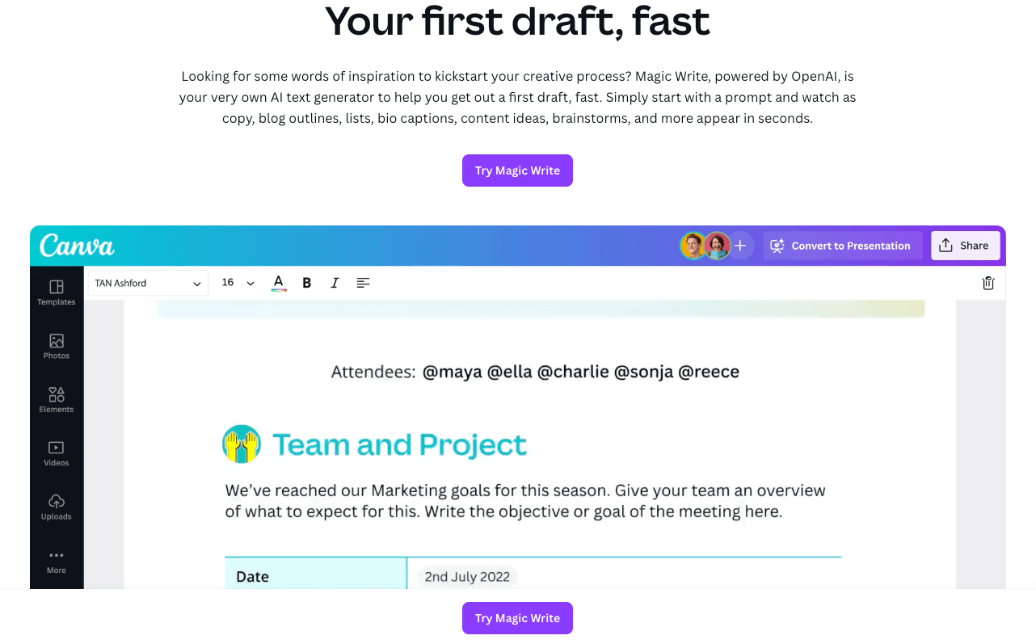Image resolution: width=1036 pixels, height=644 pixels.
Task: Click the More sidebar icon
Action: [56, 559]
